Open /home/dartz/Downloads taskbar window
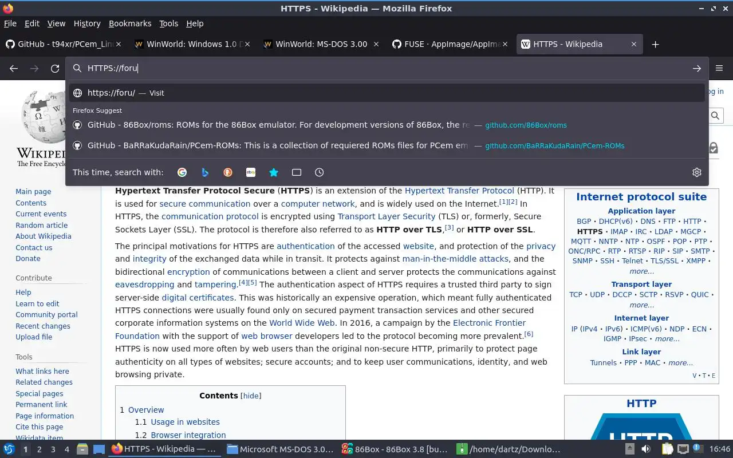Screen dimensions: 733x458 coord(509,449)
